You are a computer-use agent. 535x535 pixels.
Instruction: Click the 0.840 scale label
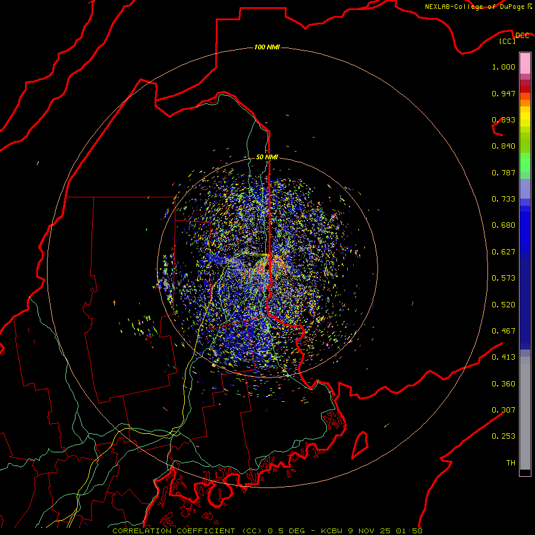(503, 146)
